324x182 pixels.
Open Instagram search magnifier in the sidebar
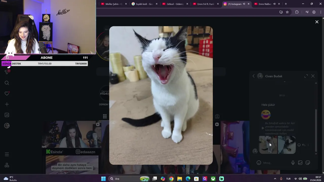[7, 83]
